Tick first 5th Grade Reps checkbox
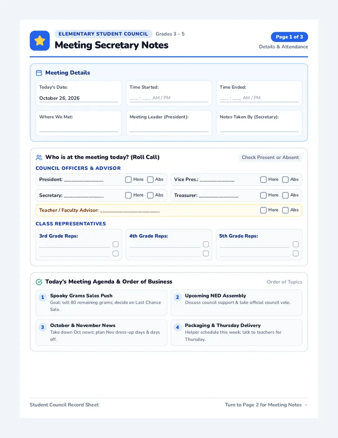The width and height of the screenshot is (338, 438). (296, 244)
